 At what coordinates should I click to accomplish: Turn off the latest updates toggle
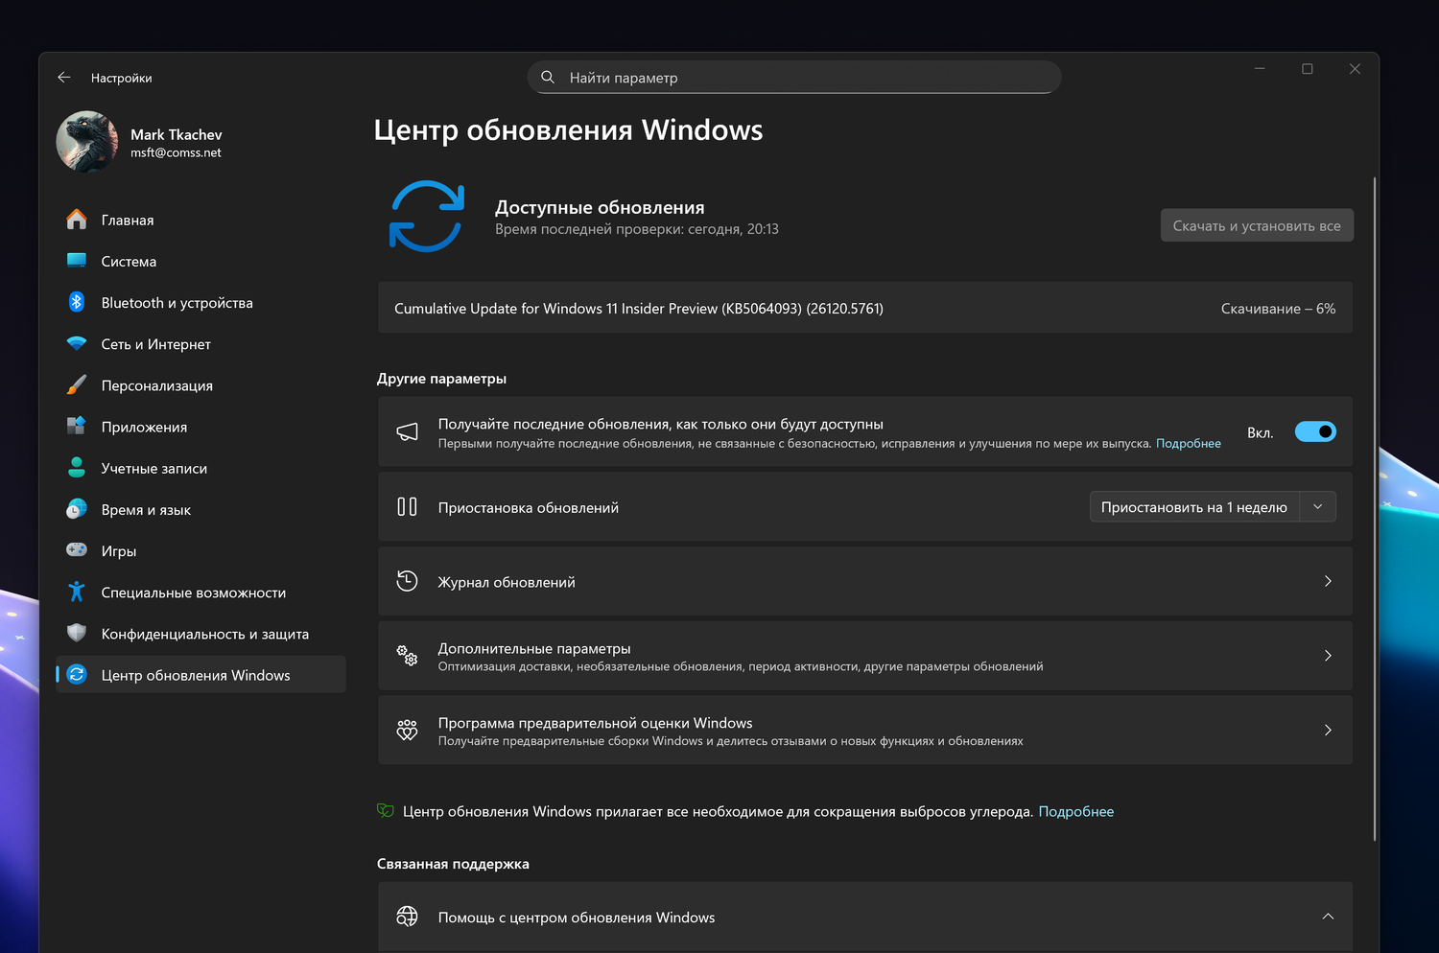tap(1315, 432)
